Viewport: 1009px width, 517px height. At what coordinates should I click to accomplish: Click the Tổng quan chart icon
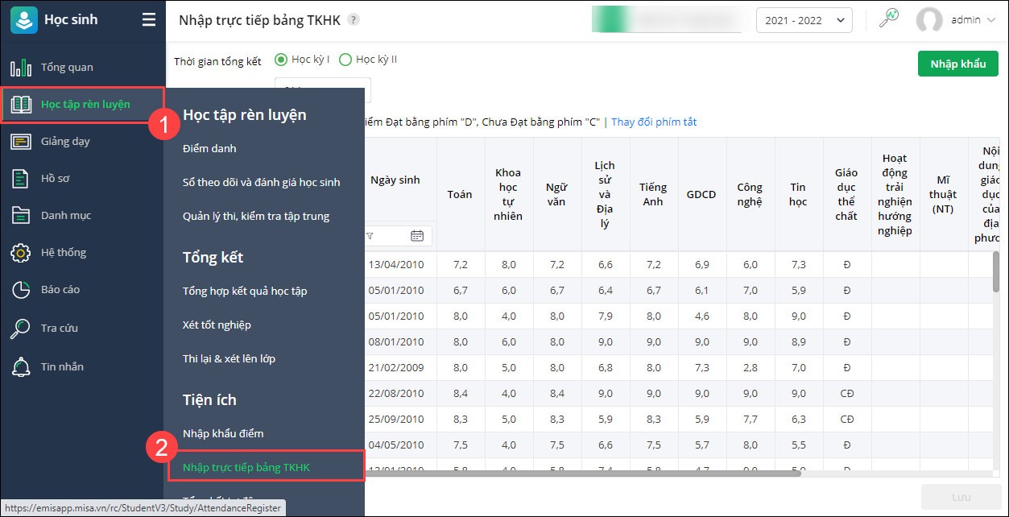(21, 68)
